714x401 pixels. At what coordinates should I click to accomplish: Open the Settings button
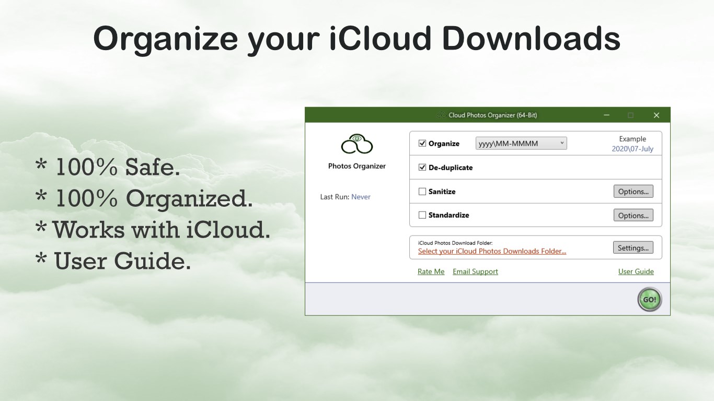click(x=633, y=248)
